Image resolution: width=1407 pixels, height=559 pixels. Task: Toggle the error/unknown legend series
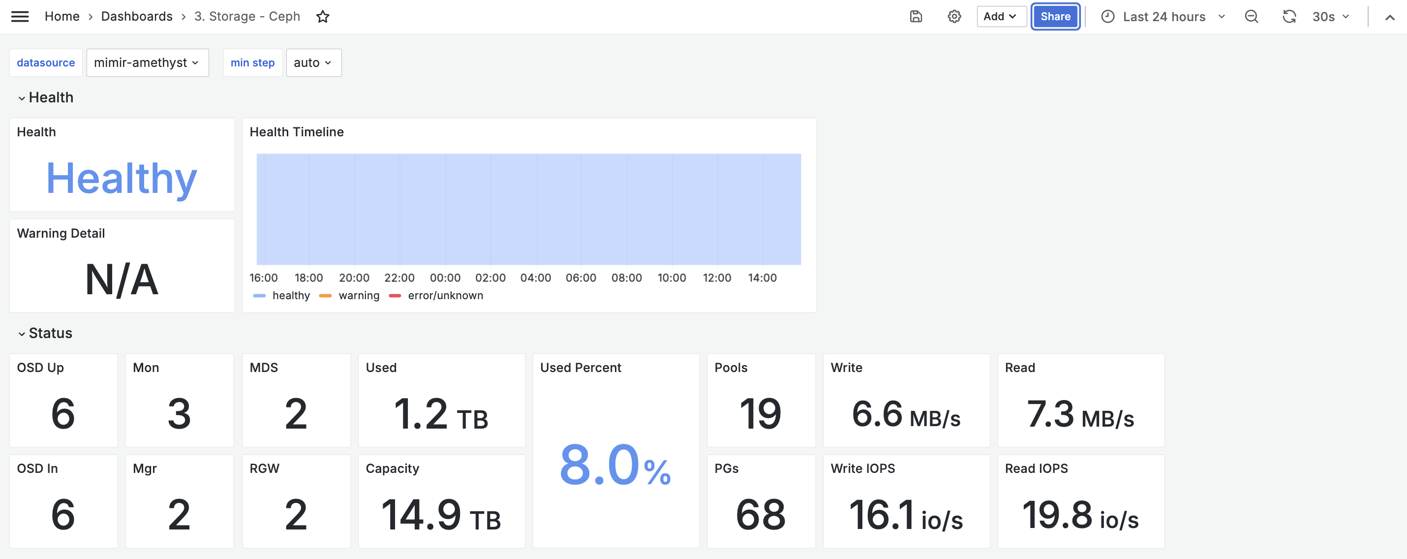tap(445, 296)
